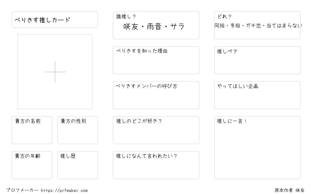Screen dimensions: 311x194
Task: Select ガチ恋 in the どれ？ options
Action: 253,26
